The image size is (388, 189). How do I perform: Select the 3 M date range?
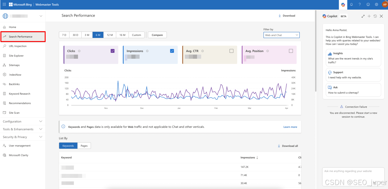click(87, 35)
